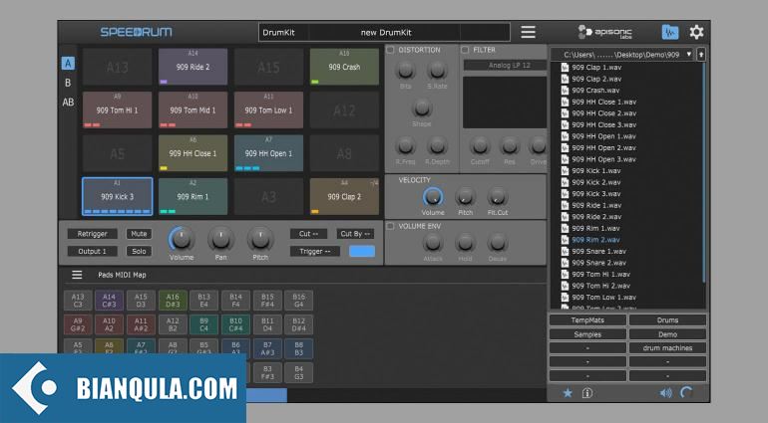Enable the Filter checkbox
Viewport: 768px width, 423px height.
coord(465,50)
